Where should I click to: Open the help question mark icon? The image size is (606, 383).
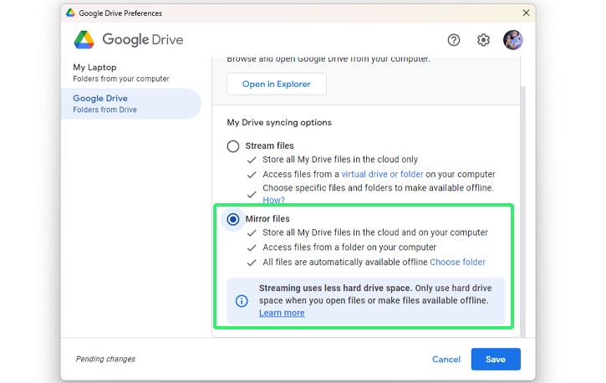(x=454, y=40)
